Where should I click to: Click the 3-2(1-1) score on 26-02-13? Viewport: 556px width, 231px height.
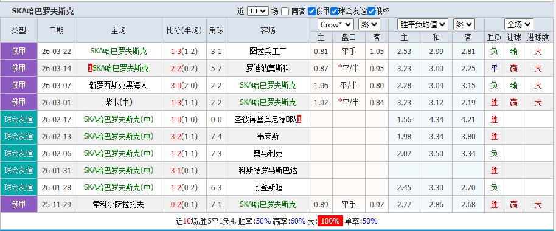click(184, 136)
